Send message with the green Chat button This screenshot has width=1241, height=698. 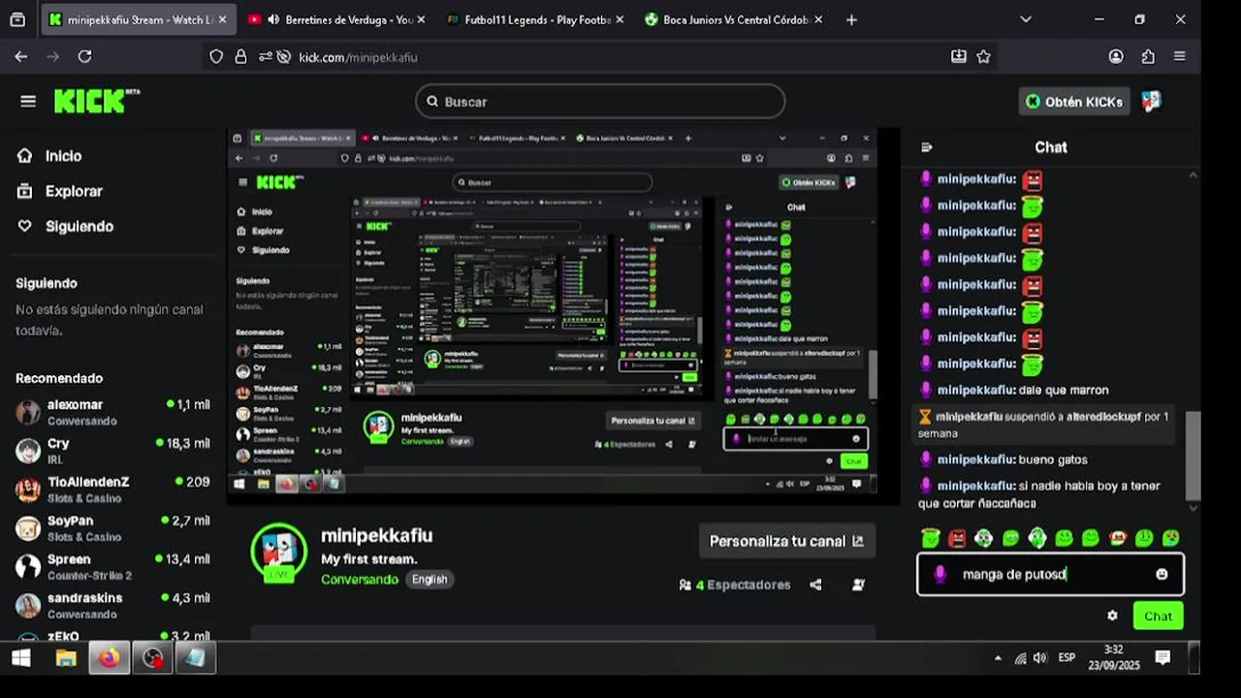click(x=1158, y=616)
